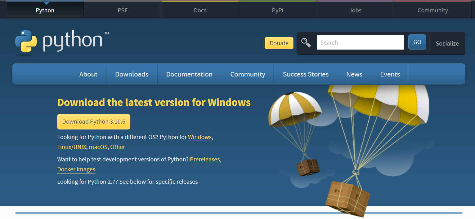The width and height of the screenshot is (475, 219).
Task: Click the magnifying glass search icon
Action: pos(306,42)
